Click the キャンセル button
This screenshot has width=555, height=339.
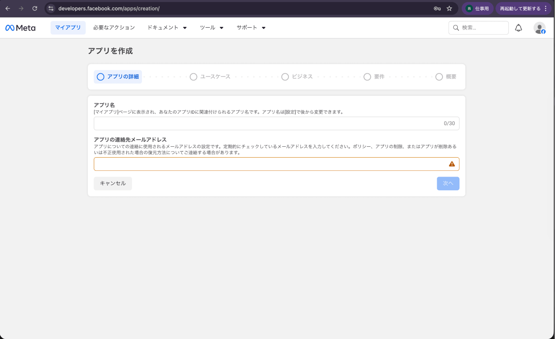coord(113,183)
